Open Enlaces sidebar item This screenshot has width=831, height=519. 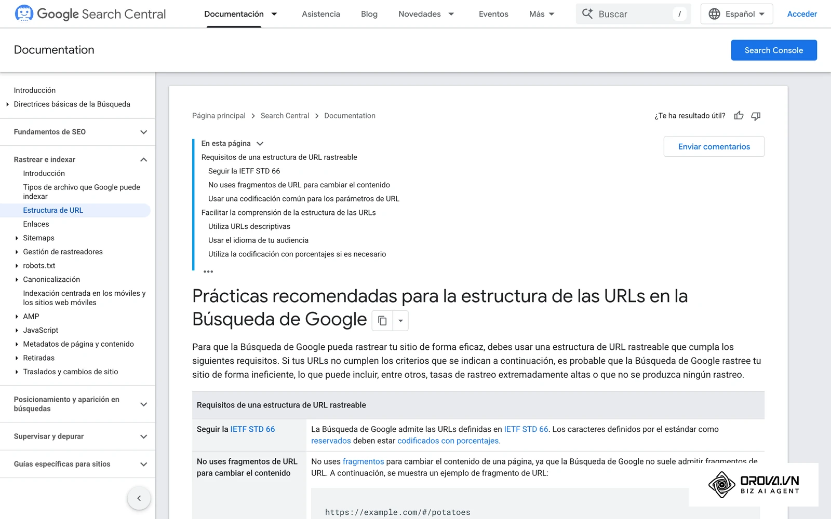36,224
